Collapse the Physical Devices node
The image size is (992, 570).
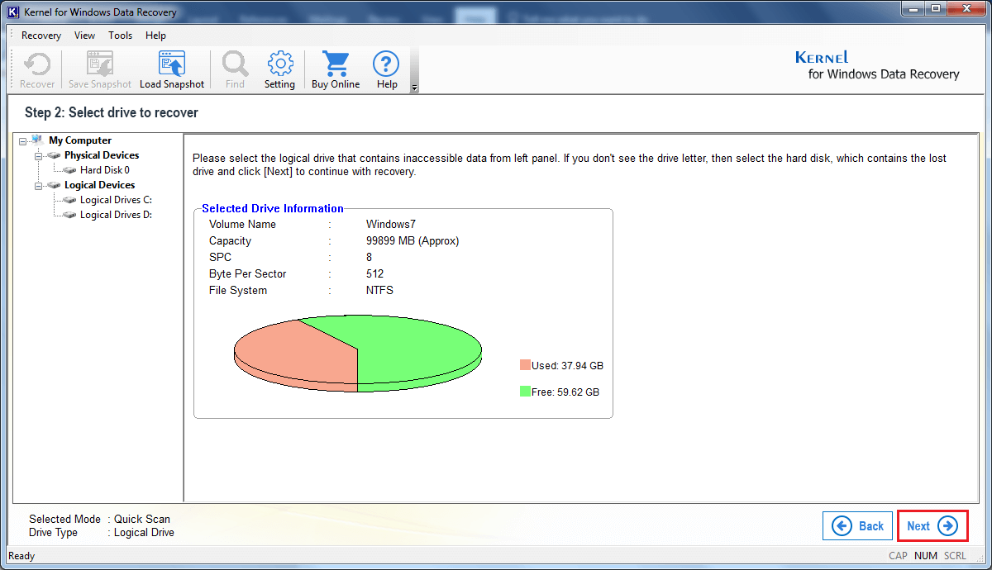[x=38, y=156]
